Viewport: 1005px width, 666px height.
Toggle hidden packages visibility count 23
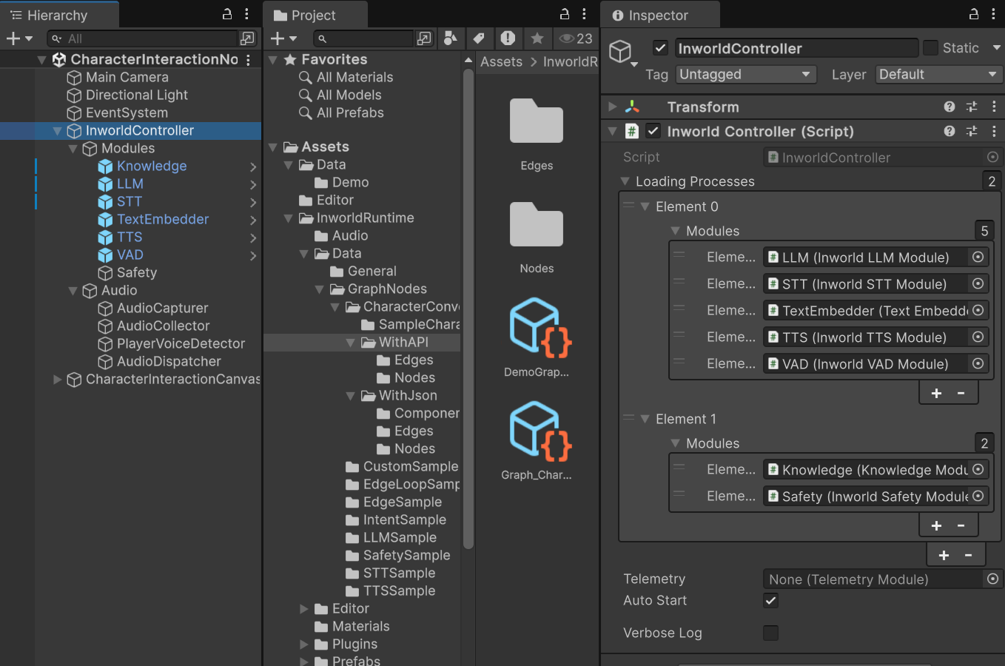tap(577, 38)
